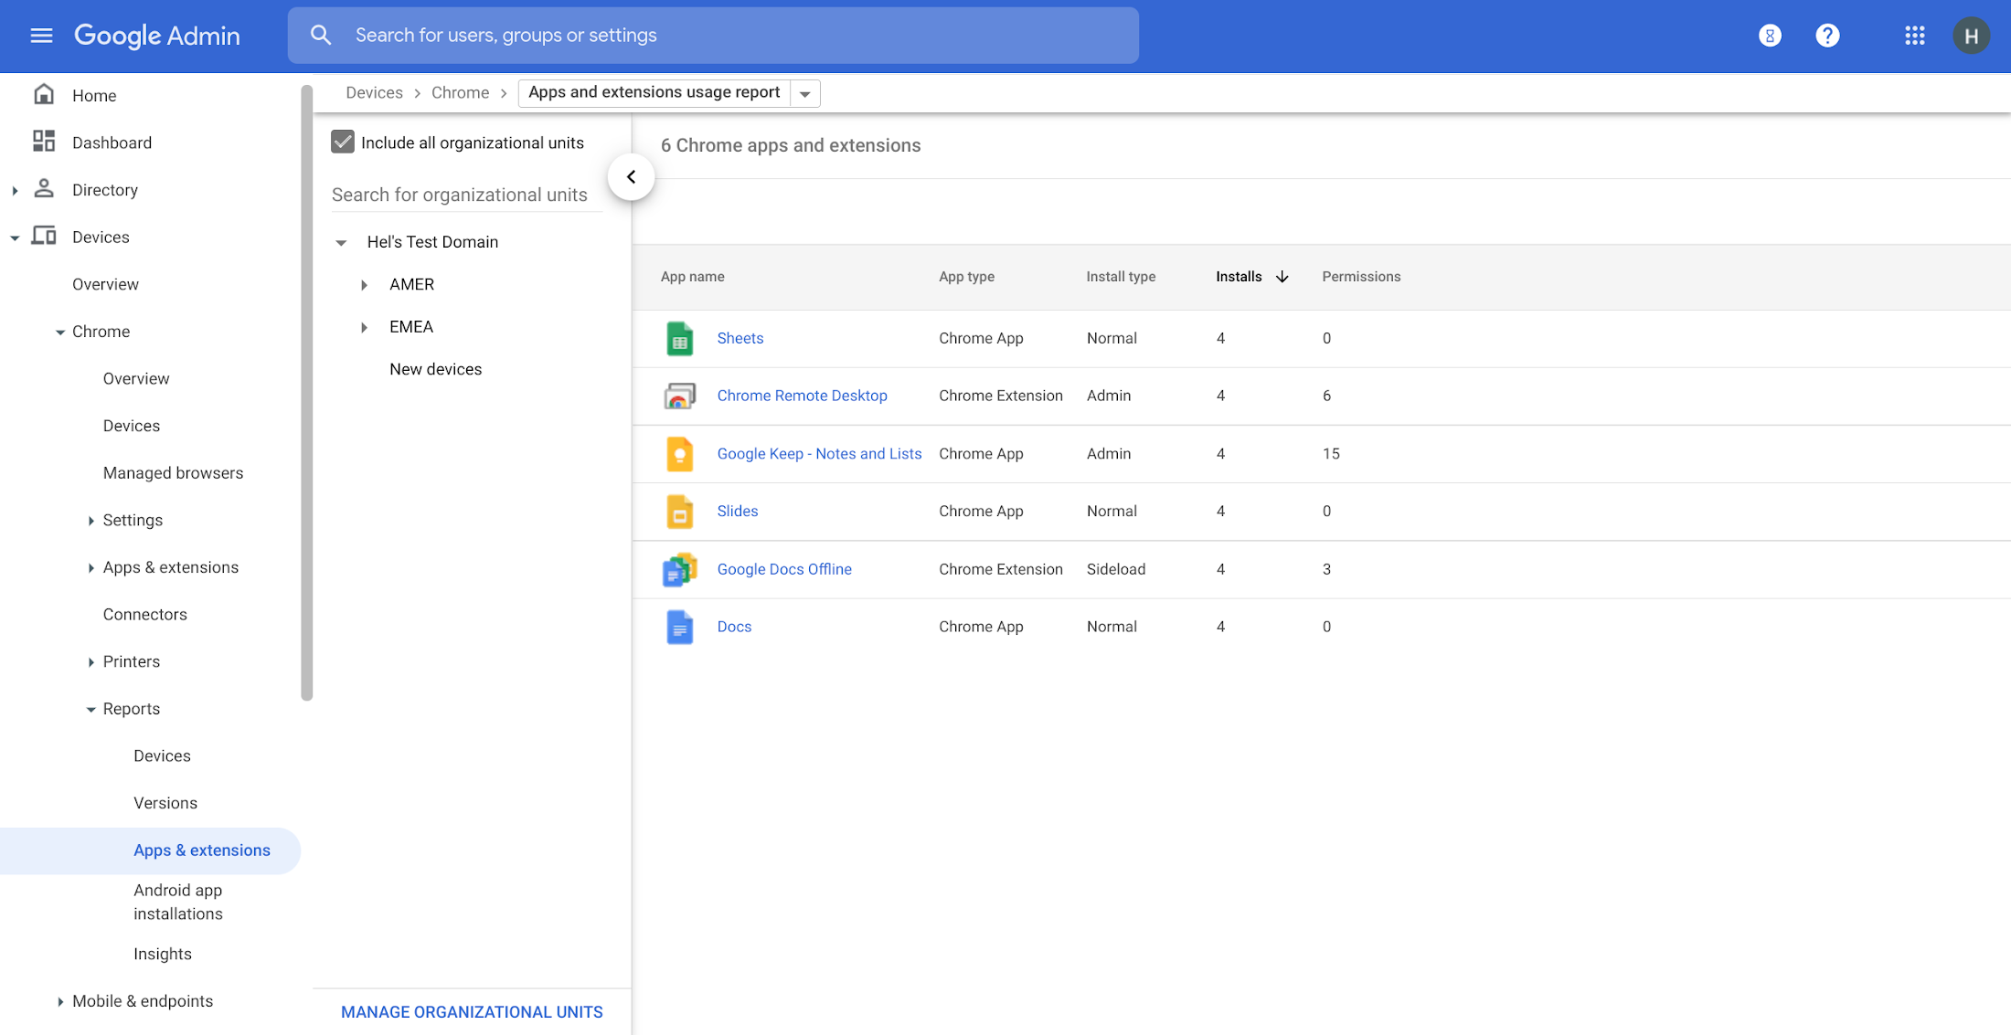2011x1035 pixels.
Task: Expand Mobile & endpoints arrow
Action: point(59,1002)
